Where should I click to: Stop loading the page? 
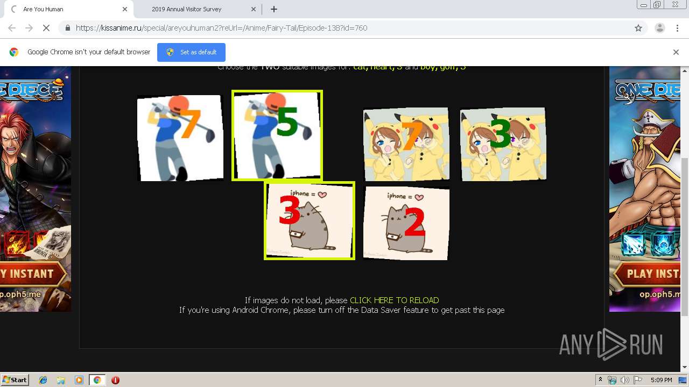click(46, 28)
